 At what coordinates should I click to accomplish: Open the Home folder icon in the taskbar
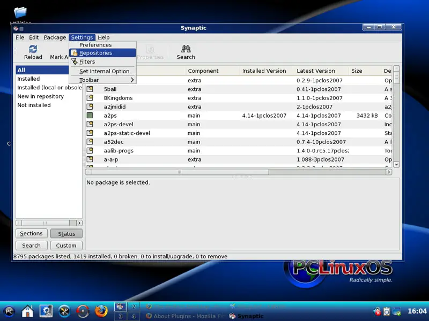click(28, 311)
